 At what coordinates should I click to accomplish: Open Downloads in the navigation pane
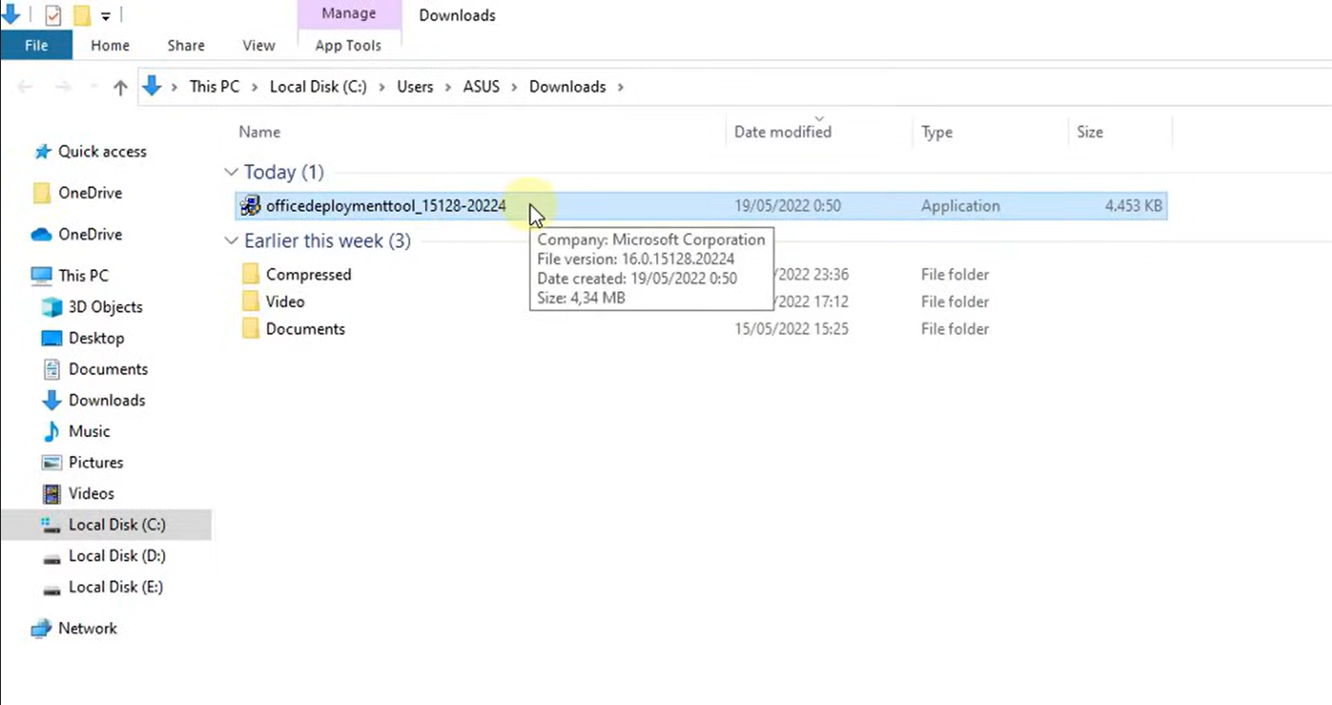(106, 400)
